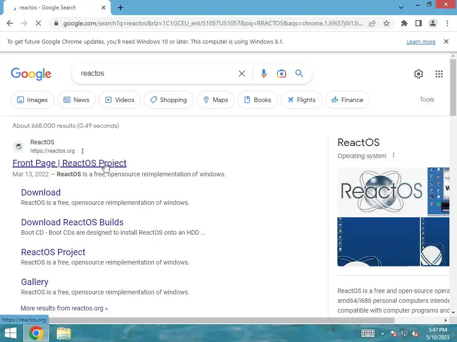Click the ReactOS site favicon
The height and width of the screenshot is (342, 457).
tap(19, 146)
